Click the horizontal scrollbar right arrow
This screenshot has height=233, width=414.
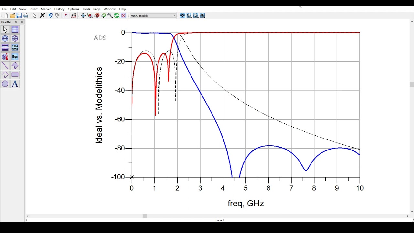coord(407,216)
